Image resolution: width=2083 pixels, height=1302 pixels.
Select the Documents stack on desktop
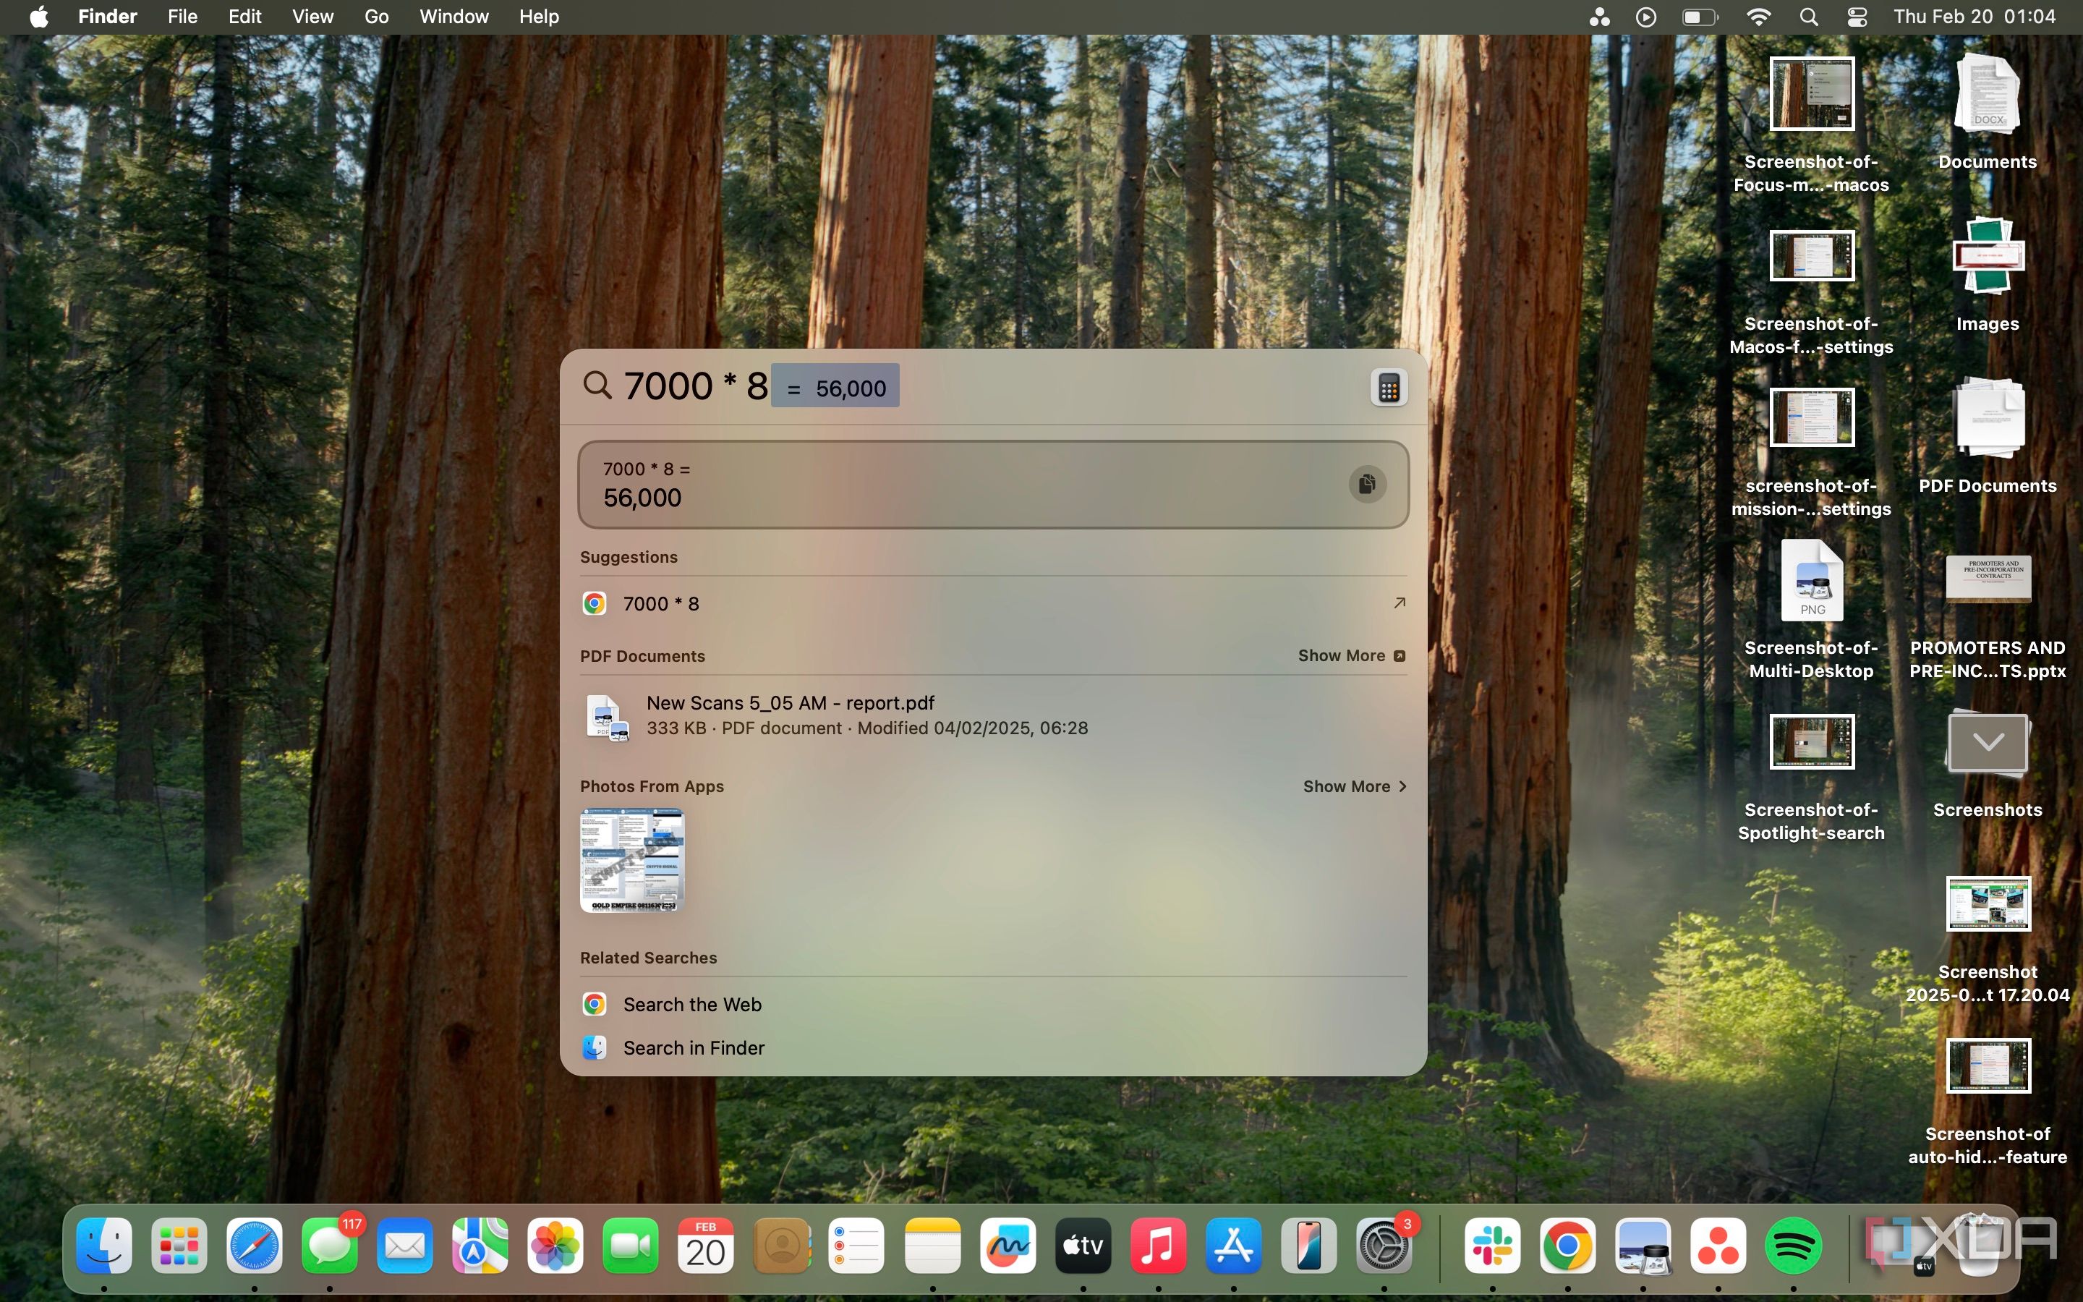click(1988, 95)
